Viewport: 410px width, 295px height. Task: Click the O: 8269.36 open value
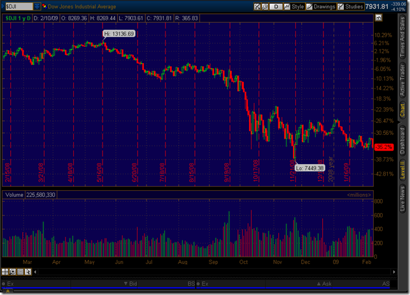tap(74, 18)
